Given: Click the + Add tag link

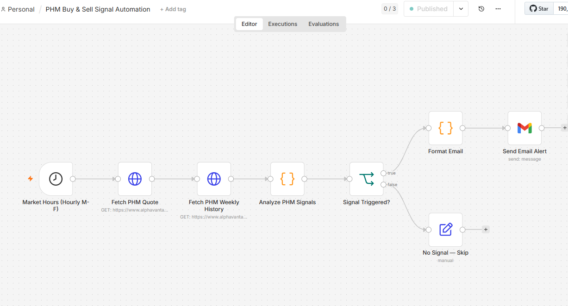Looking at the screenshot, I should pyautogui.click(x=173, y=9).
